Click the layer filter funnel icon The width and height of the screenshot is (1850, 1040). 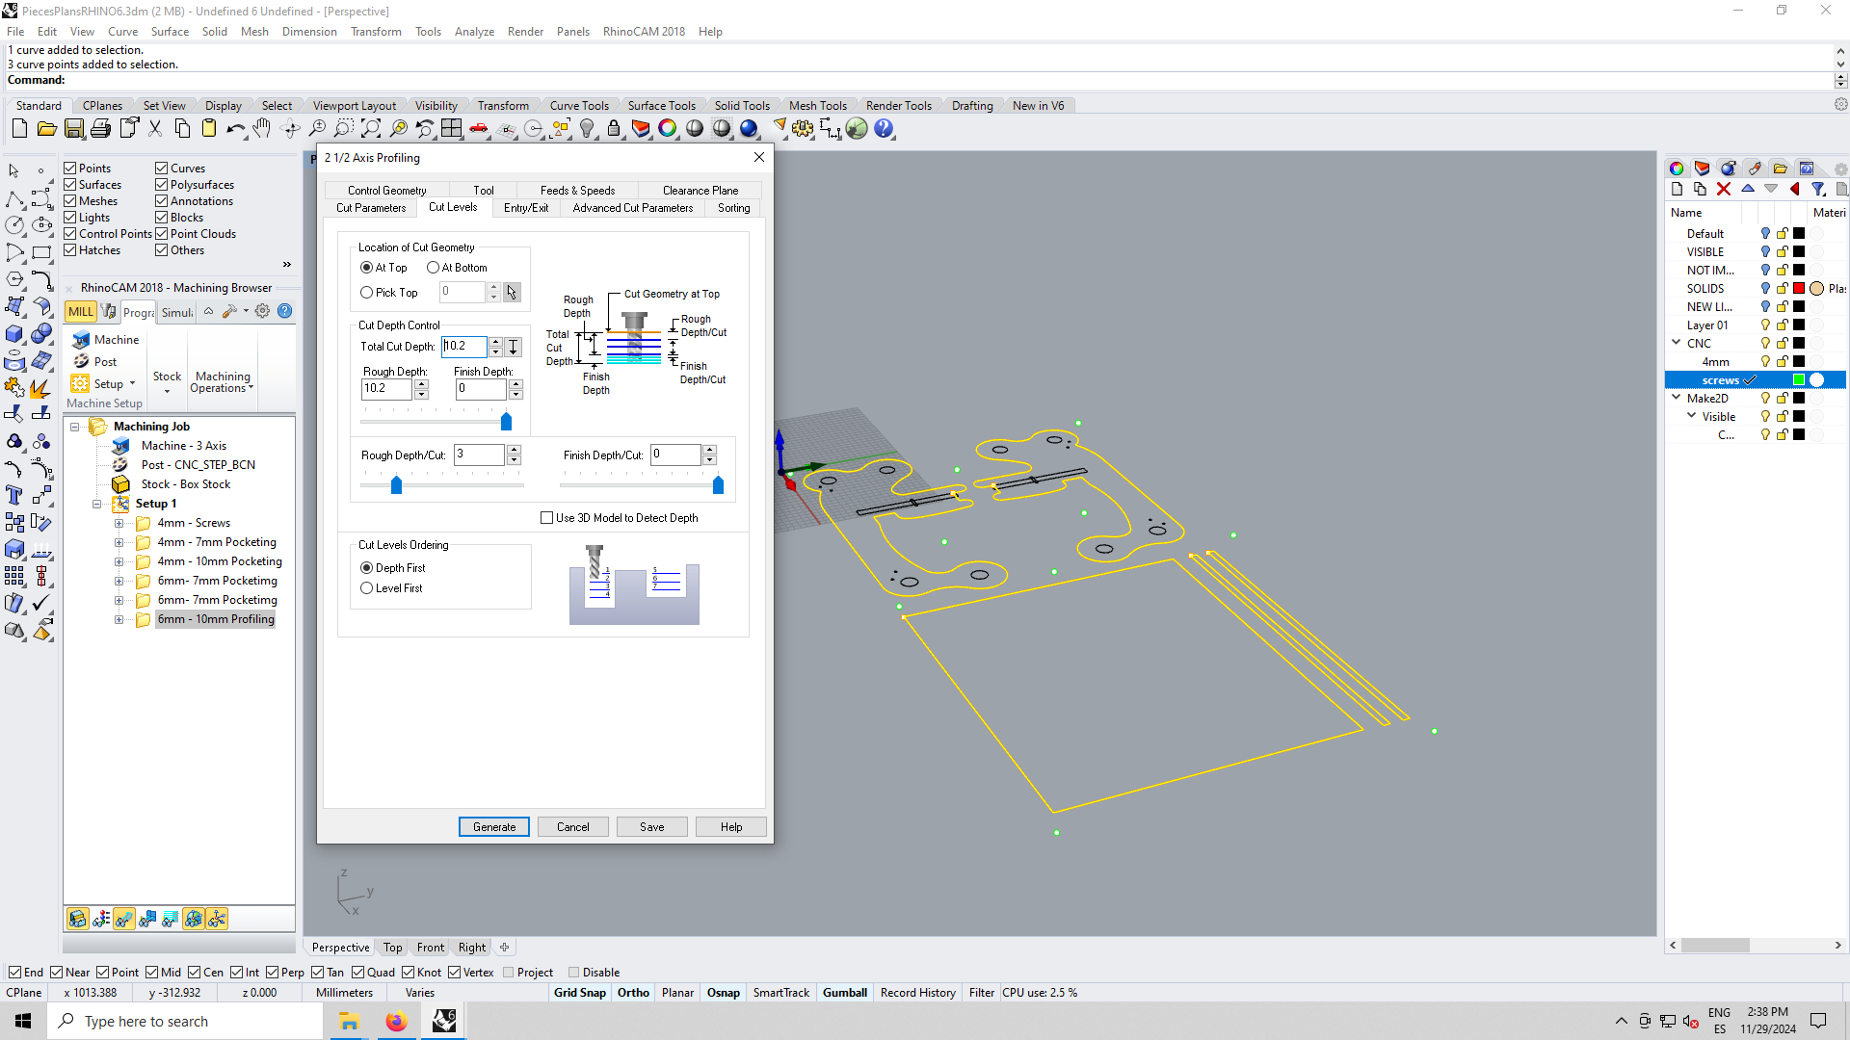click(x=1818, y=190)
